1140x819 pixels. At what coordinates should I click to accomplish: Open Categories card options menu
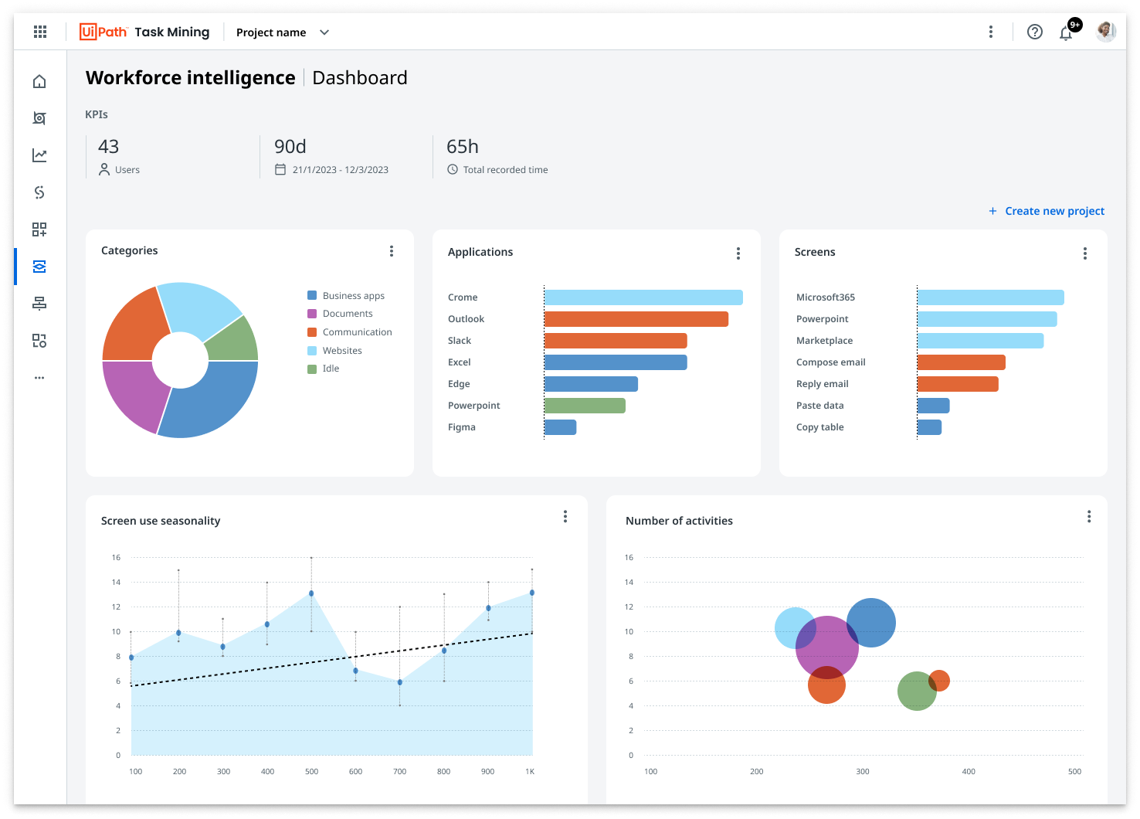point(392,251)
